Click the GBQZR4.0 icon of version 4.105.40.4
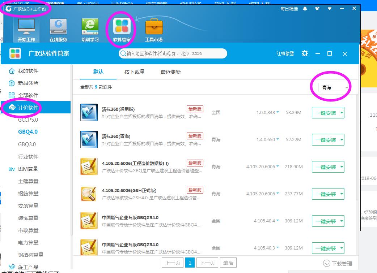Image resolution: width=377 pixels, height=273 pixels. [x=89, y=221]
